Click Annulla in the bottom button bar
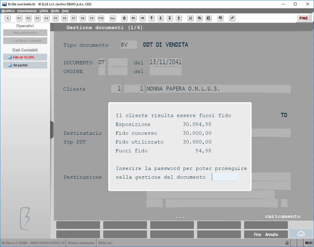This screenshot has height=247, width=314. pos(271,235)
